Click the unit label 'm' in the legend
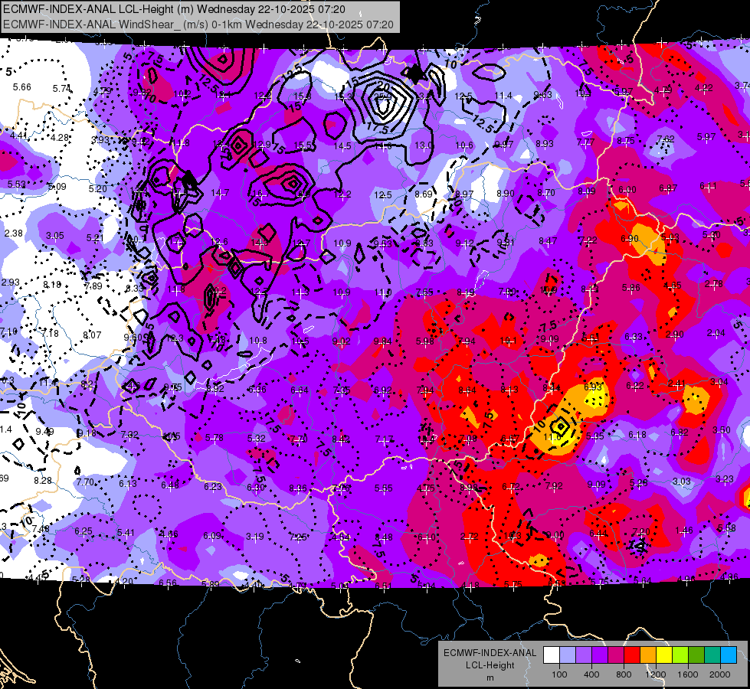This screenshot has height=689, width=750. (490, 678)
